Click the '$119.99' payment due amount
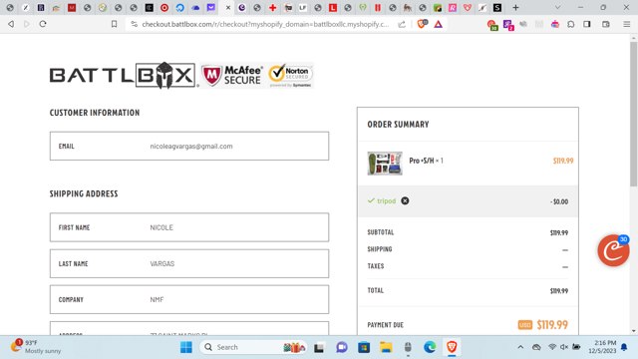The width and height of the screenshot is (638, 359). 552,325
